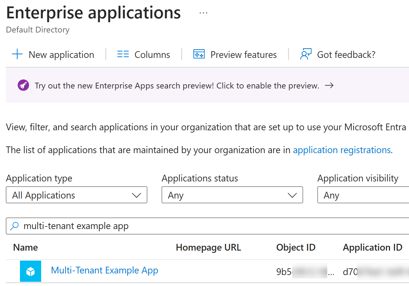Click the Got feedback? toolbar label
The width and height of the screenshot is (409, 286).
(346, 55)
